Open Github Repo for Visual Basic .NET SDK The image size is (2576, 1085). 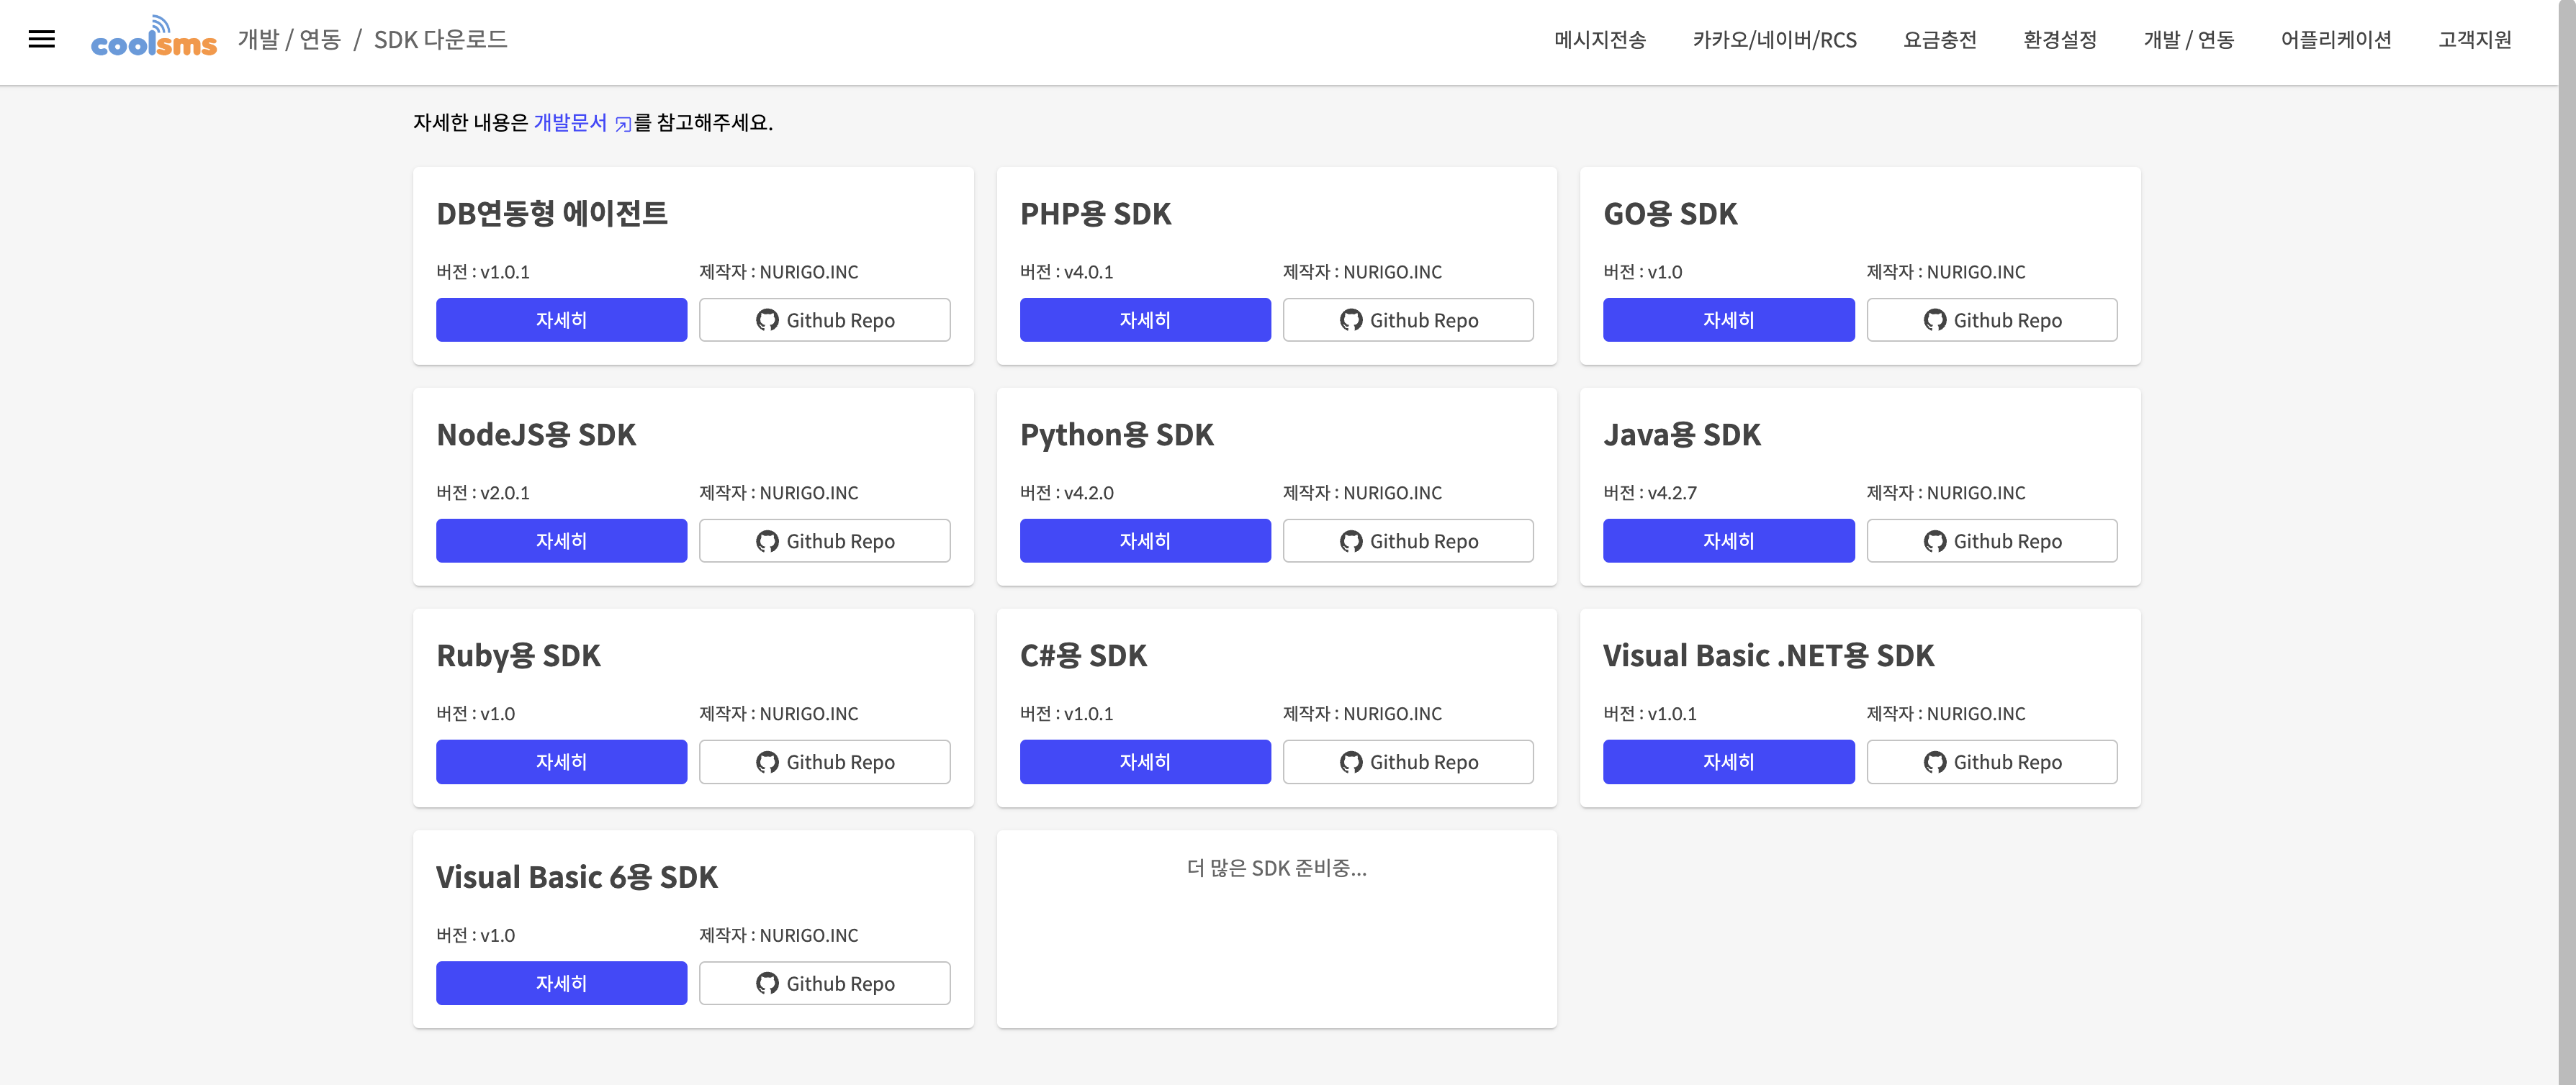coord(1991,762)
